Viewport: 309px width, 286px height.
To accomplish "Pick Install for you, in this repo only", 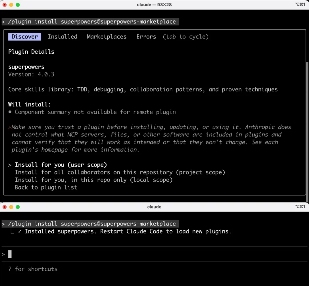I will [94, 180].
